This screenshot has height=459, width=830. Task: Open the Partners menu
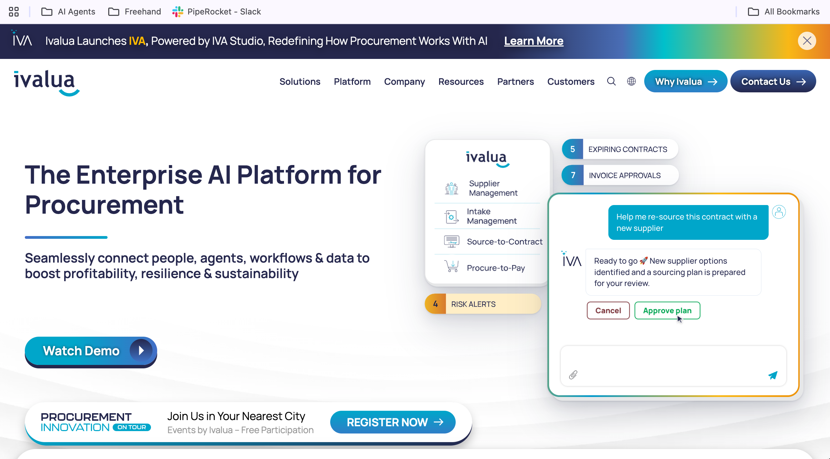click(515, 82)
